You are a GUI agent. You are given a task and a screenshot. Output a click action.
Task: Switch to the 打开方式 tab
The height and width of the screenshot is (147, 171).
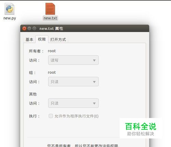click(58, 40)
